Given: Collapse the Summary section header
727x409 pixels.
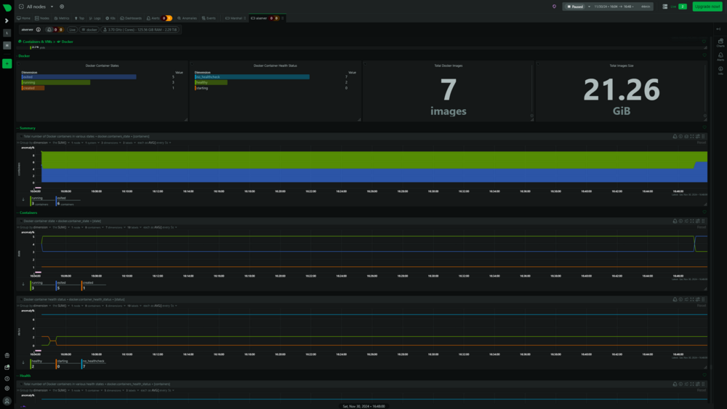Looking at the screenshot, I should [26, 128].
